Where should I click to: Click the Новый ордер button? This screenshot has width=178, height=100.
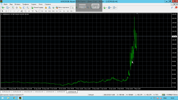(x=37, y=7)
